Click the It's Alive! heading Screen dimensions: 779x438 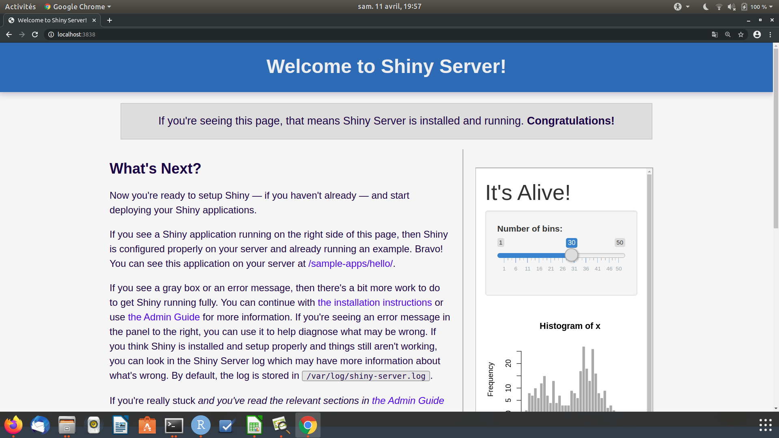(x=528, y=193)
